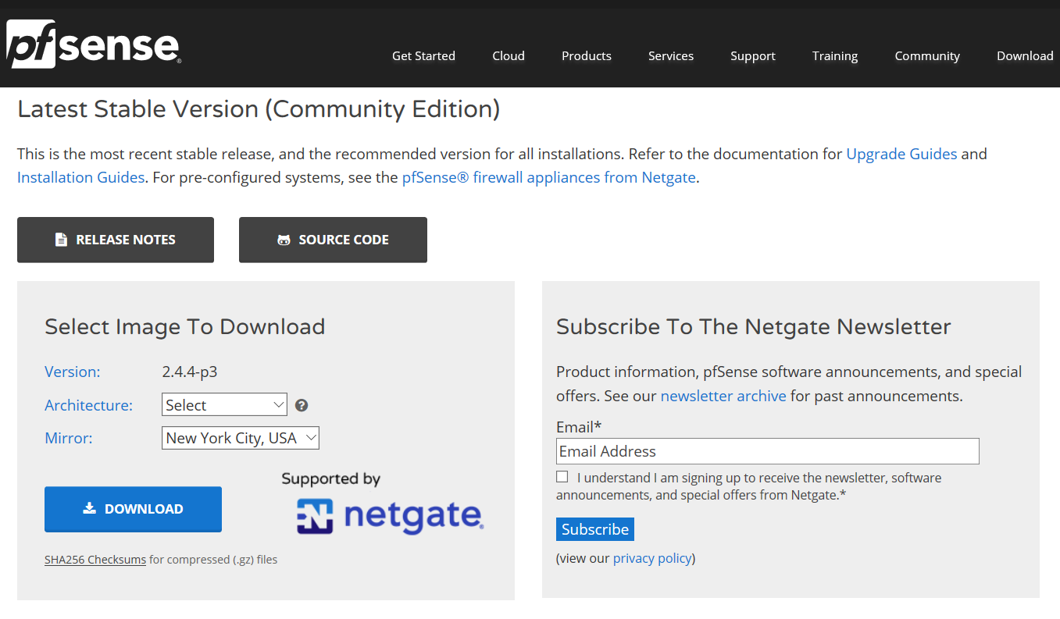The image size is (1060, 619).
Task: Click the Select Image To Download heading
Action: (185, 326)
